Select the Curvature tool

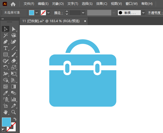click(x=14, y=42)
